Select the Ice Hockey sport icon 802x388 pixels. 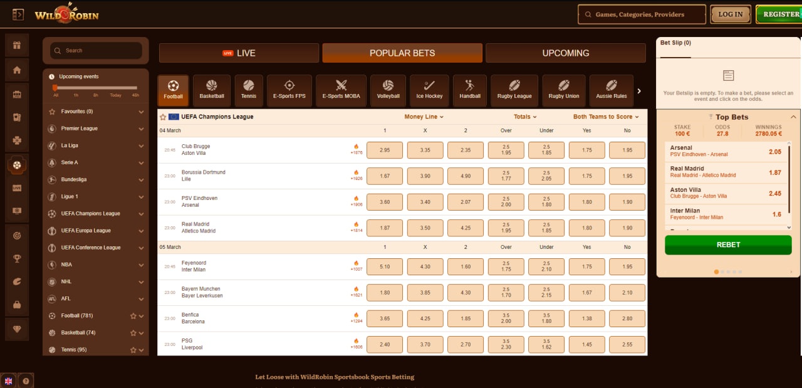[x=429, y=91]
